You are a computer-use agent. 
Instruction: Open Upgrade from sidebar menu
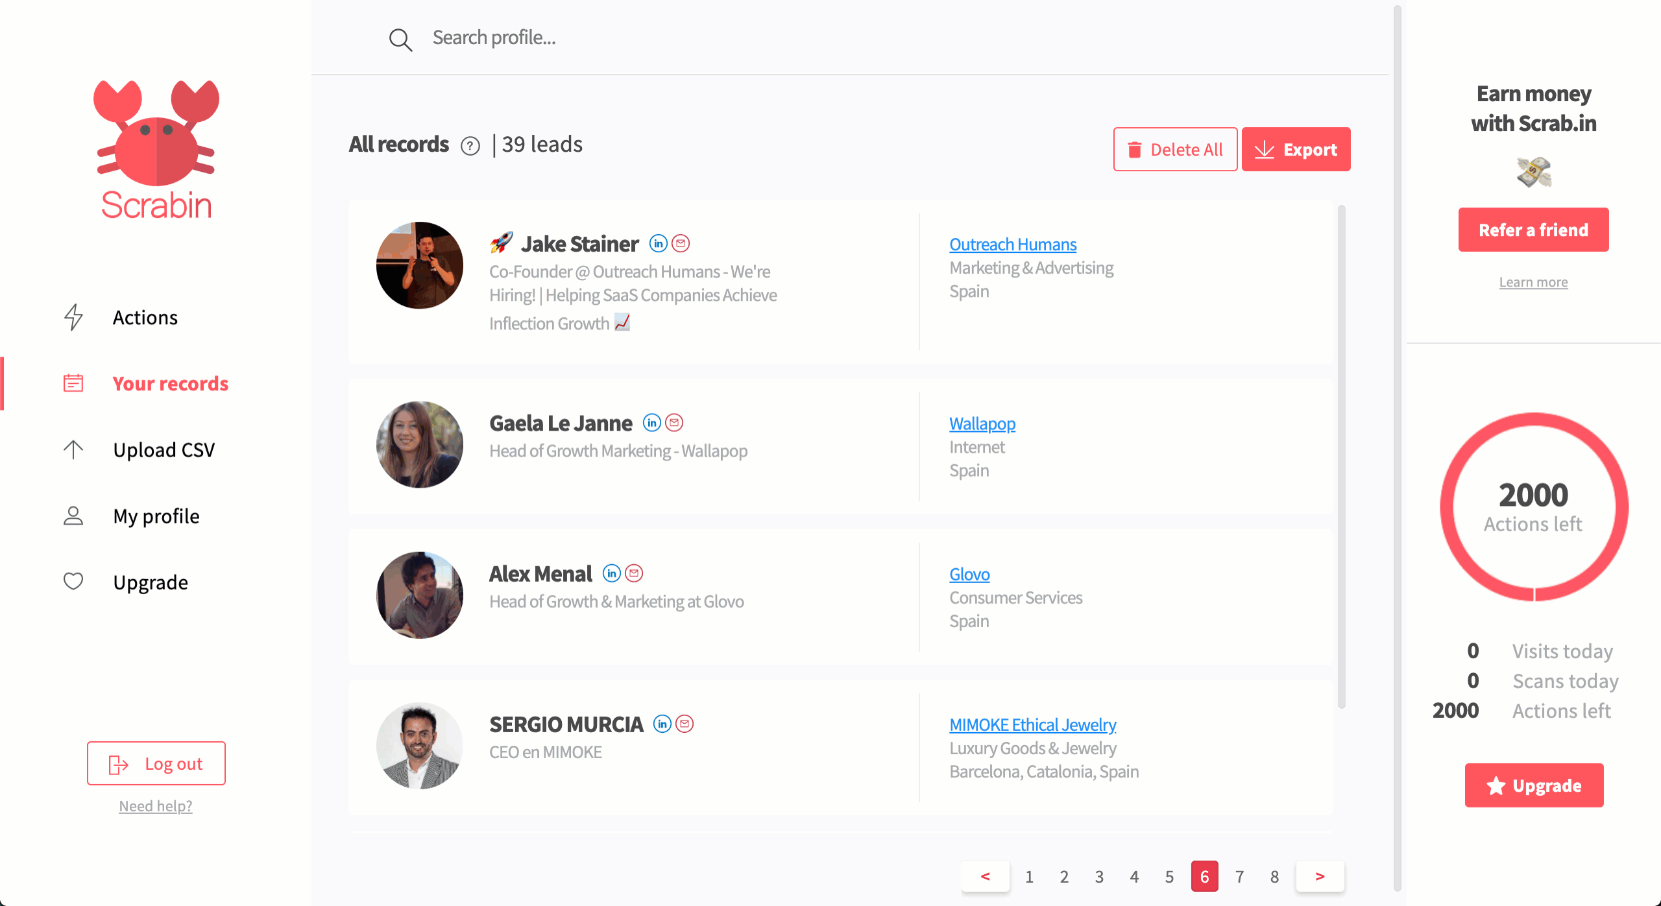151,582
